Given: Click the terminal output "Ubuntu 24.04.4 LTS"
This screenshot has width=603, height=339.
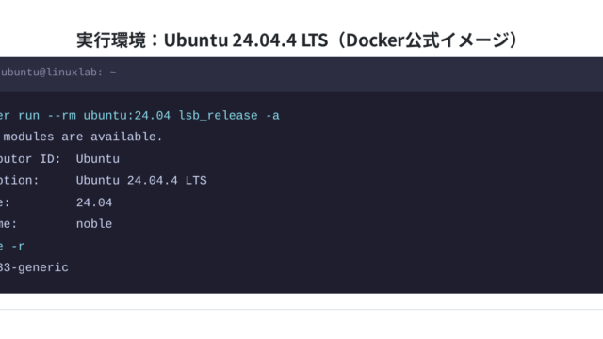Looking at the screenshot, I should 141,181.
